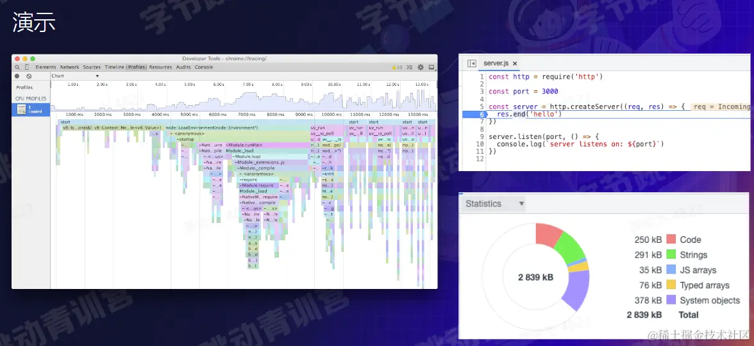Screen dimensions: 754x346
Task: Click the search magnifier icon in DevTools
Action: click(x=17, y=67)
